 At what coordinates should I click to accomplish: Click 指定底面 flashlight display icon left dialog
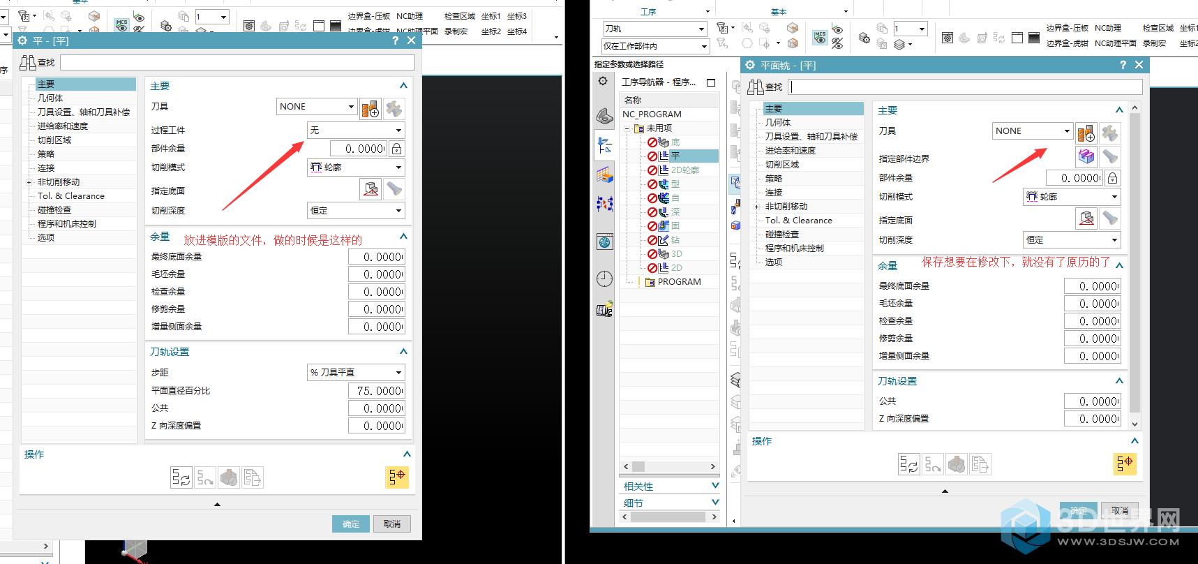[x=394, y=189]
